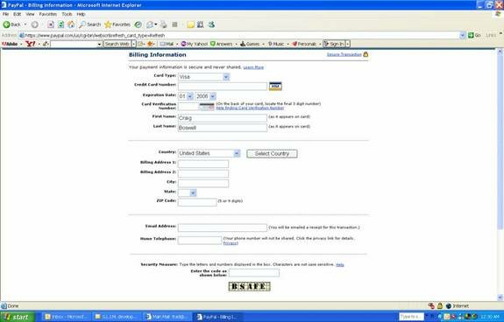Click the Learn More link
The image size is (504, 322).
[x=253, y=67]
